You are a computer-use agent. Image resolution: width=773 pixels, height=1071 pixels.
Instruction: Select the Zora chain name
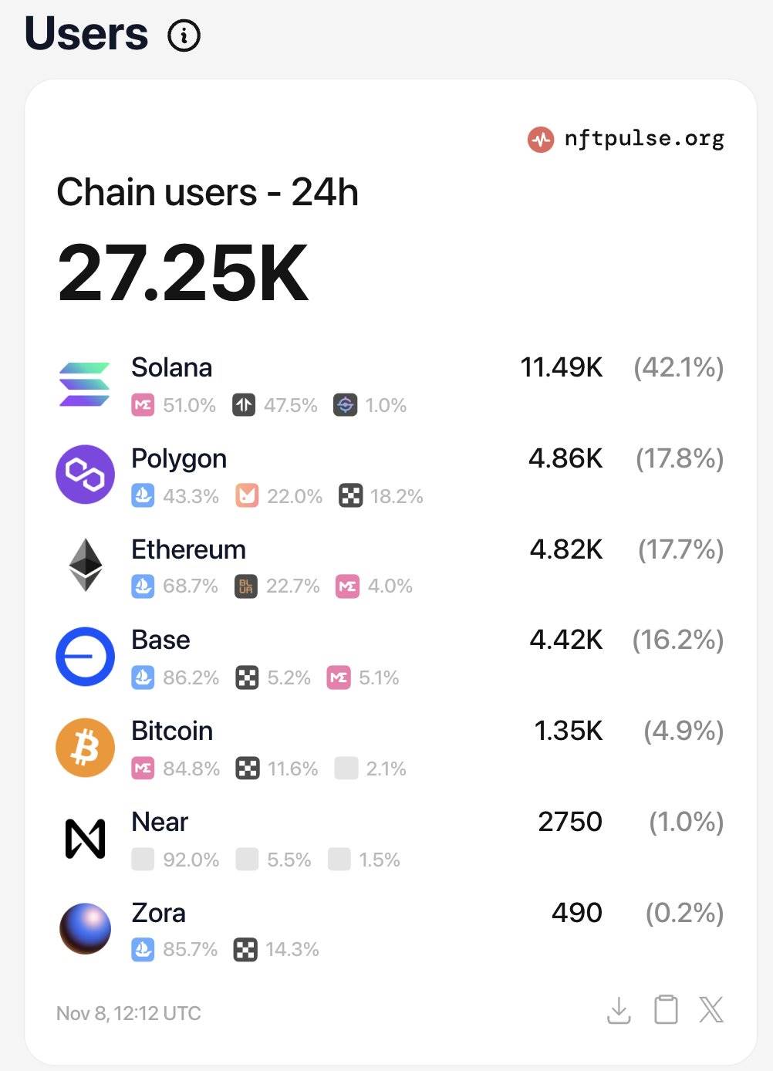click(x=158, y=913)
